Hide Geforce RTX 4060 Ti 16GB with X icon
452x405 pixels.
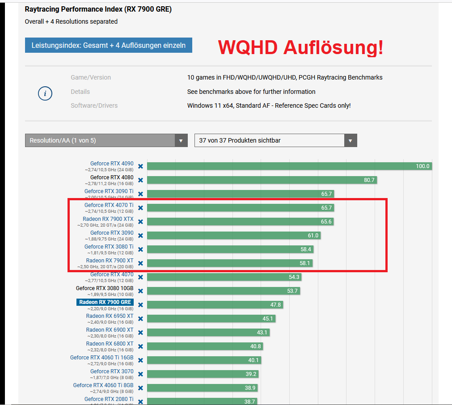point(140,360)
